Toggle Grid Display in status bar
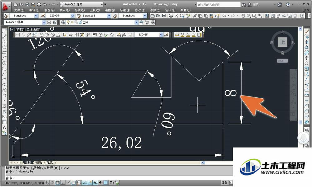This screenshot has width=312, height=187. [58, 183]
